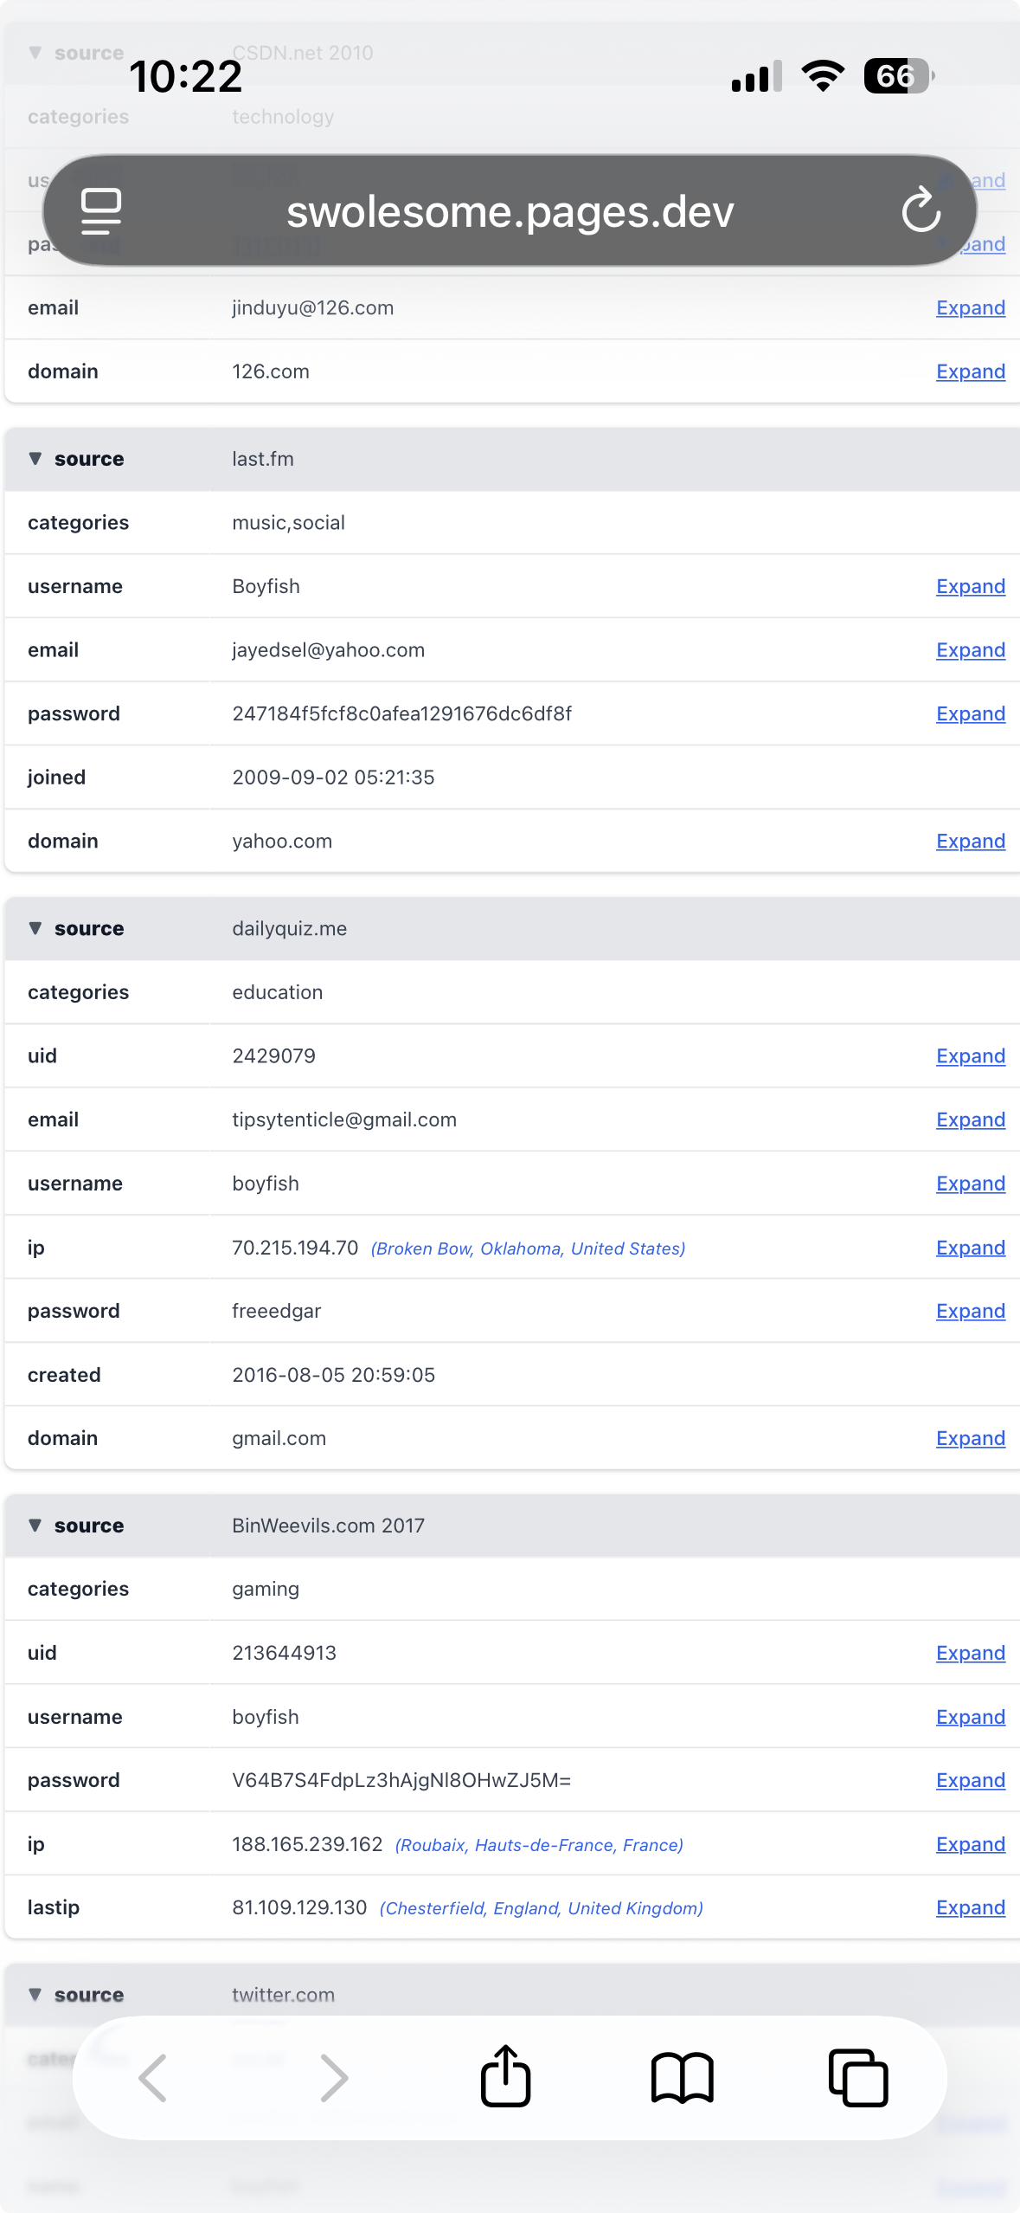The width and height of the screenshot is (1020, 2213).
Task: Open the tabs overview icon
Action: pos(857,2077)
